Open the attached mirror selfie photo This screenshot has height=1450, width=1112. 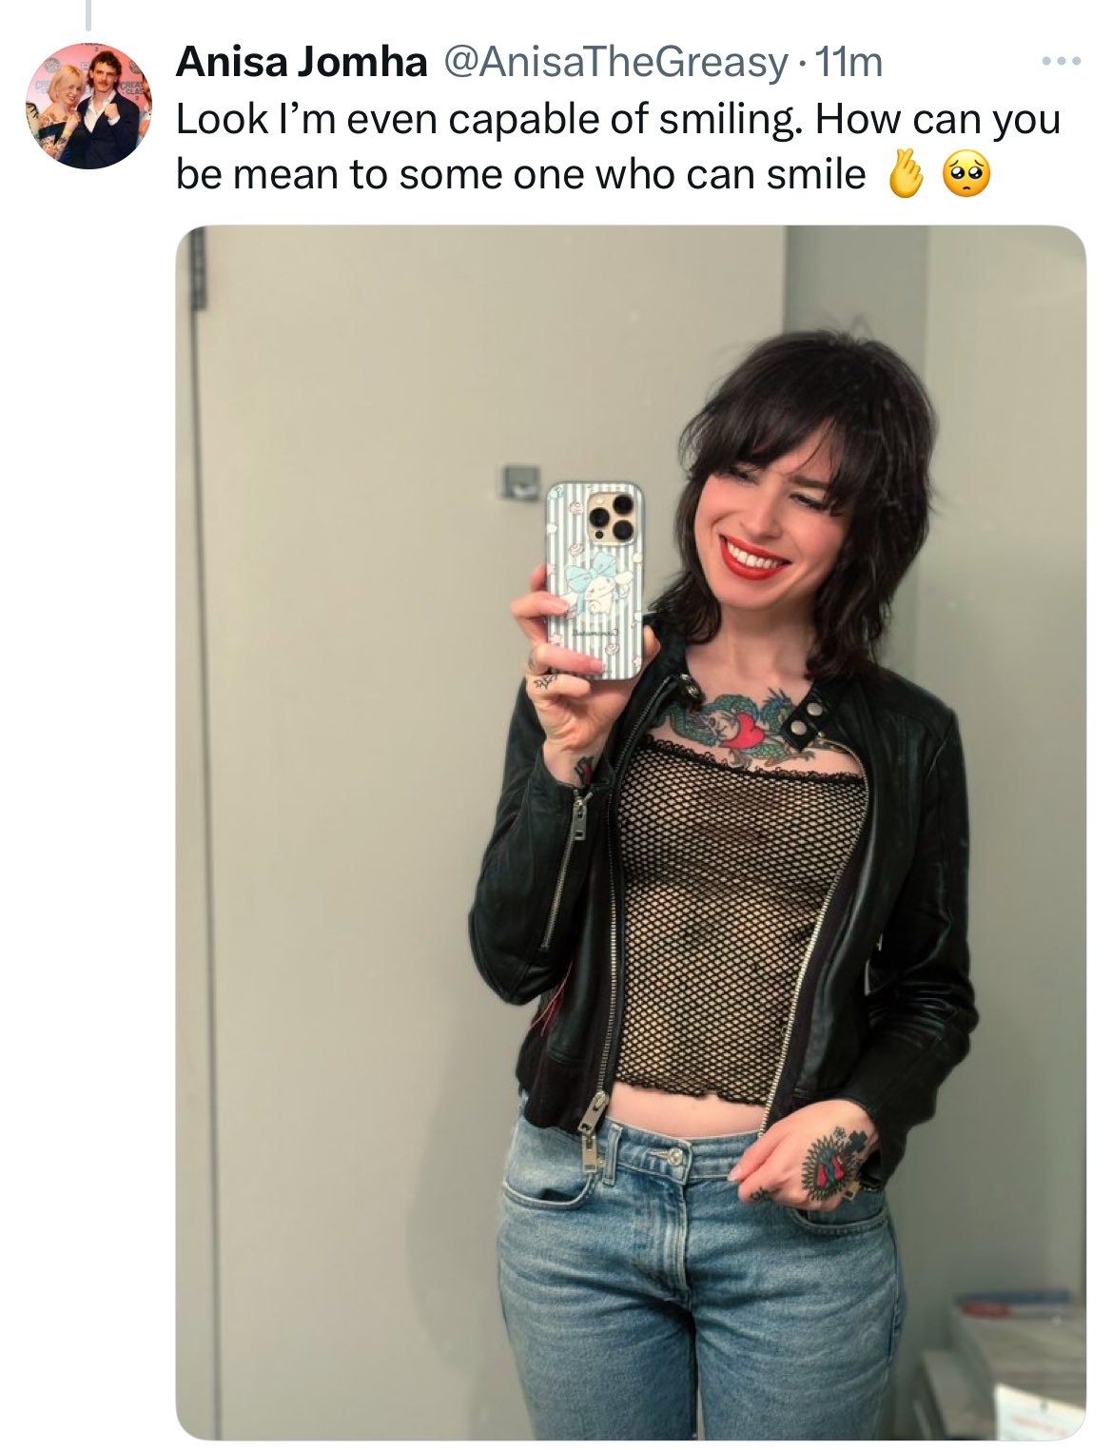coord(631,833)
